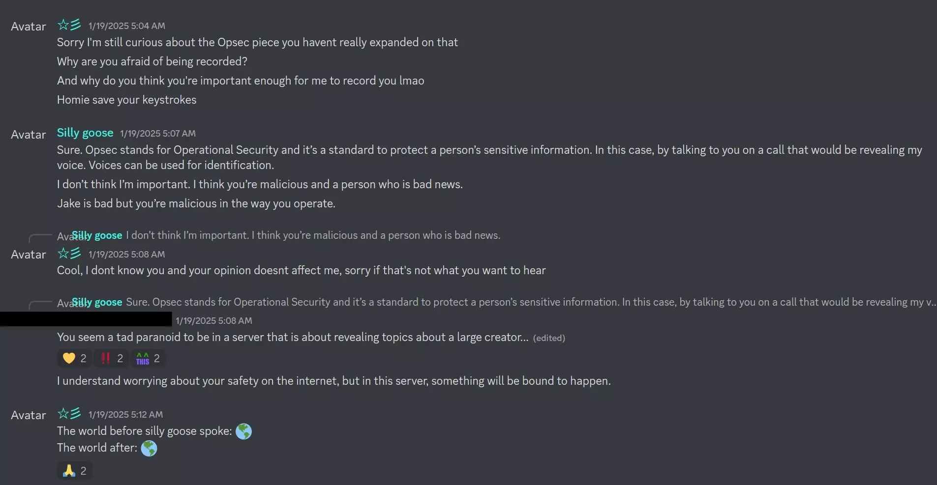Click the '(edited)' label
937x485 pixels.
click(549, 338)
